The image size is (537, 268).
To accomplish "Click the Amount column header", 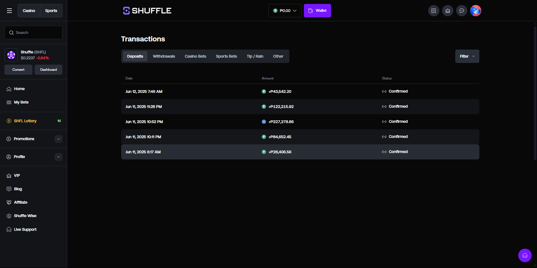I will [x=268, y=78].
